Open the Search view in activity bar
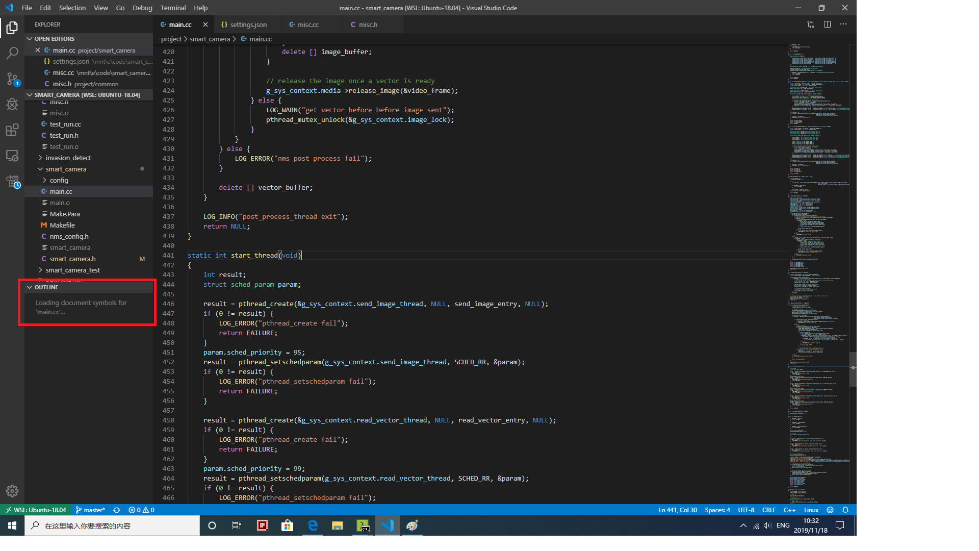 pos(12,53)
